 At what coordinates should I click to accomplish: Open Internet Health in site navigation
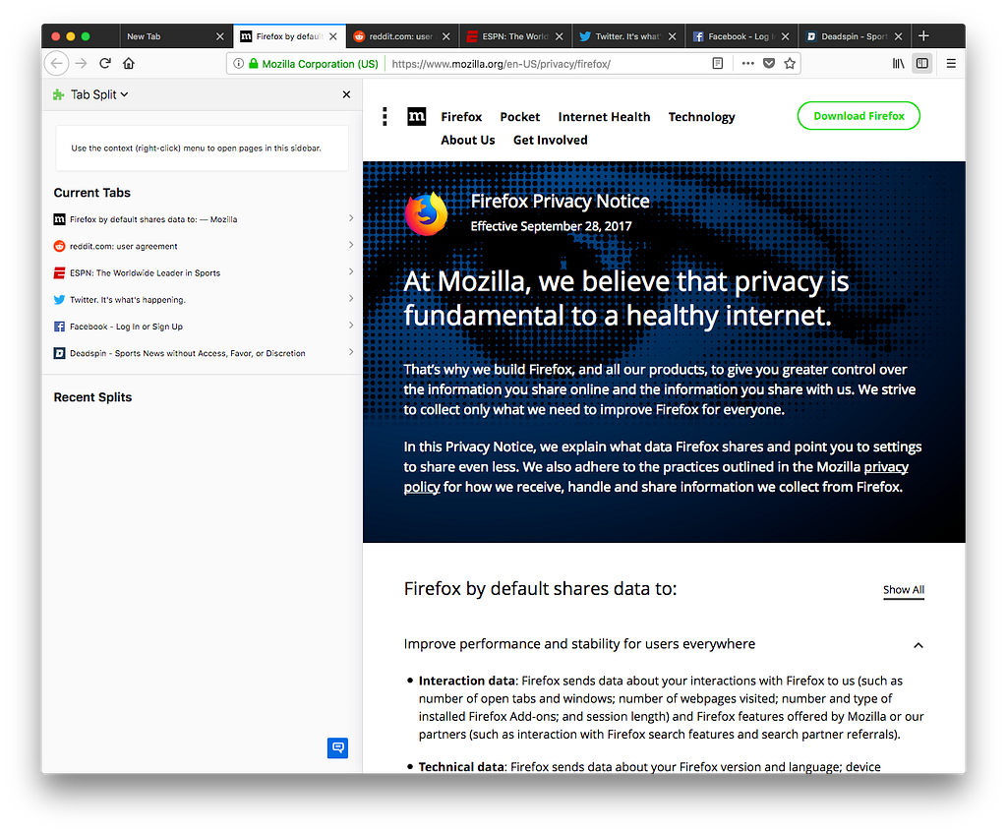(604, 117)
